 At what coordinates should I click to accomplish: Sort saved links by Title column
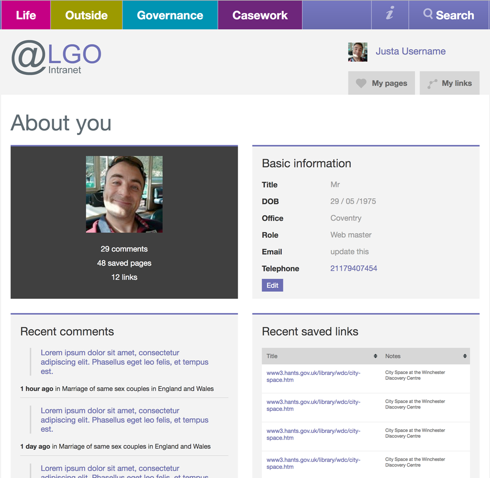(x=375, y=356)
